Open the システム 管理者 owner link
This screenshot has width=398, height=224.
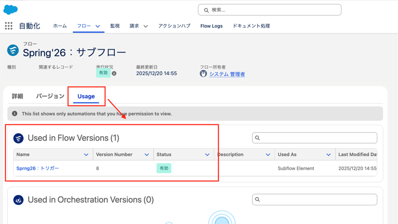point(227,74)
